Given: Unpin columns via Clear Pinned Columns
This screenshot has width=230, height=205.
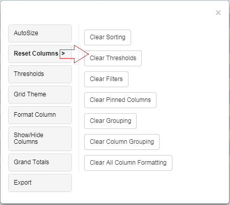Looking at the screenshot, I should click(x=120, y=100).
